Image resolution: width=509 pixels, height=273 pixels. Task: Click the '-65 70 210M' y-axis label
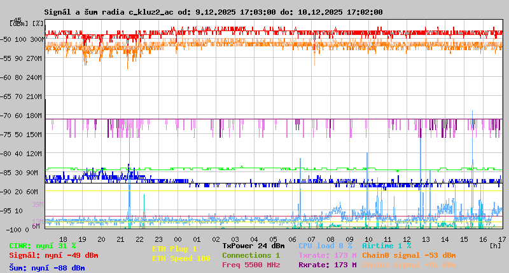click(21, 97)
